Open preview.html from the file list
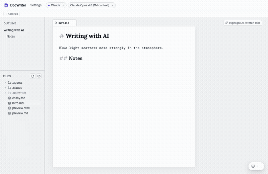This screenshot has height=174, width=268. point(21,108)
